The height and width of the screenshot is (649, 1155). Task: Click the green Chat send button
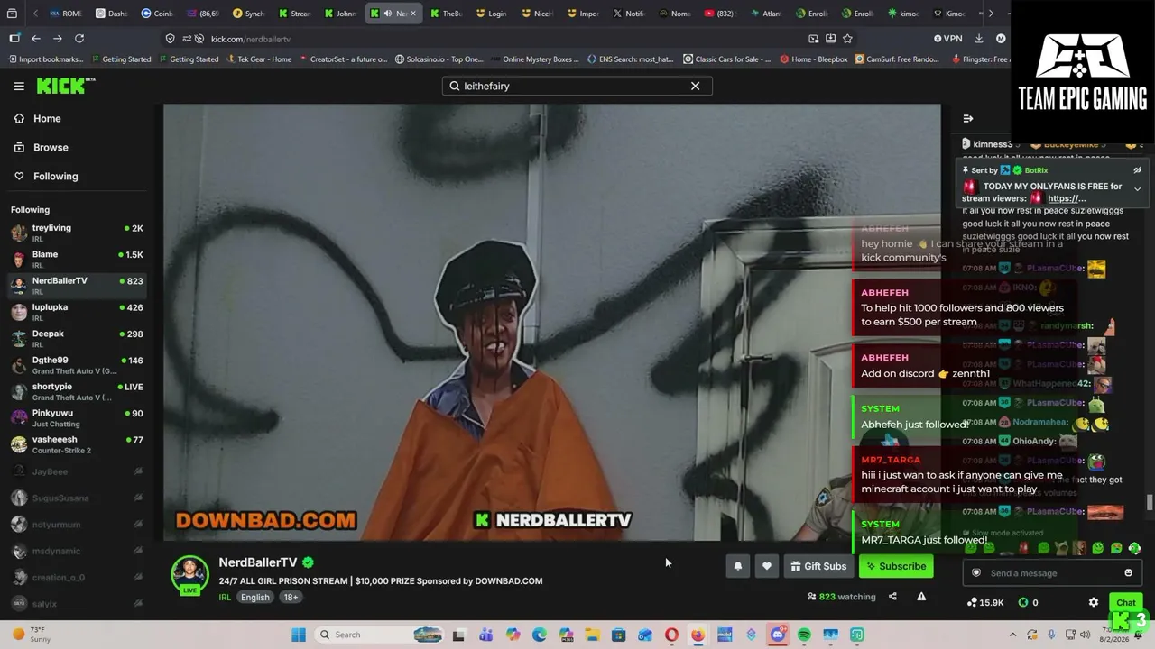coord(1125,602)
